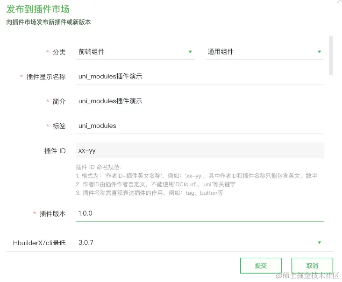Click the 插件 ID 命名规范 hint heading
342x282 pixels.
(x=99, y=167)
